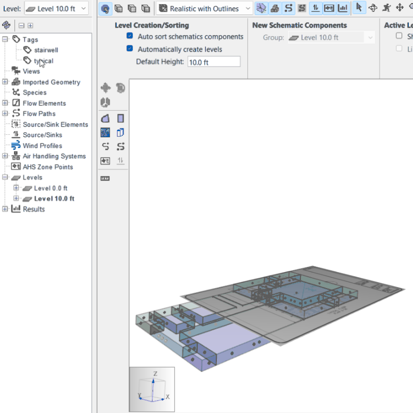Collapse all tree nodes with the minus button
Screen dimensions: 413x413
(x=22, y=25)
